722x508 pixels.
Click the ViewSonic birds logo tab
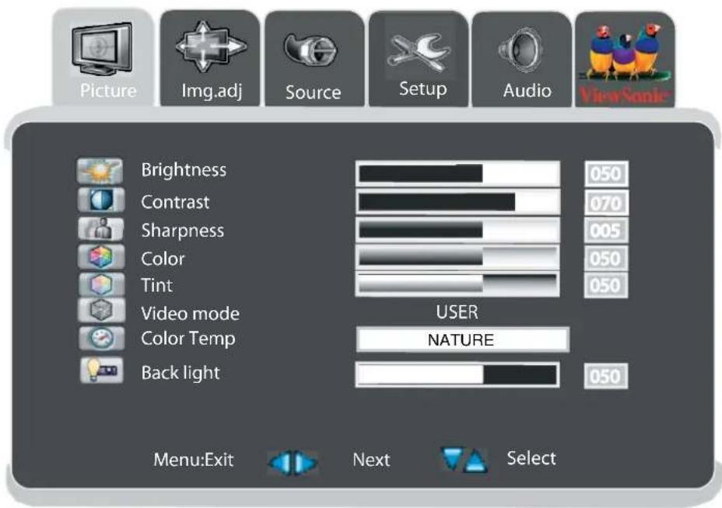pyautogui.click(x=625, y=60)
